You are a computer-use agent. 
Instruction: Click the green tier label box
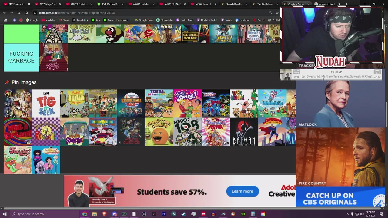(x=22, y=34)
